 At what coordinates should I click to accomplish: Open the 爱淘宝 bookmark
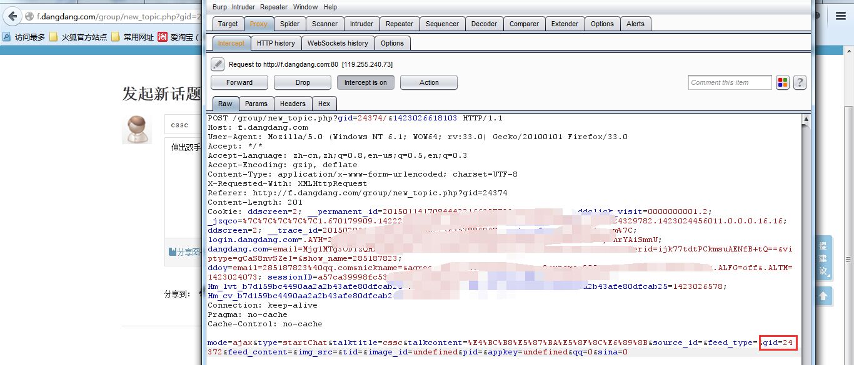tap(178, 37)
